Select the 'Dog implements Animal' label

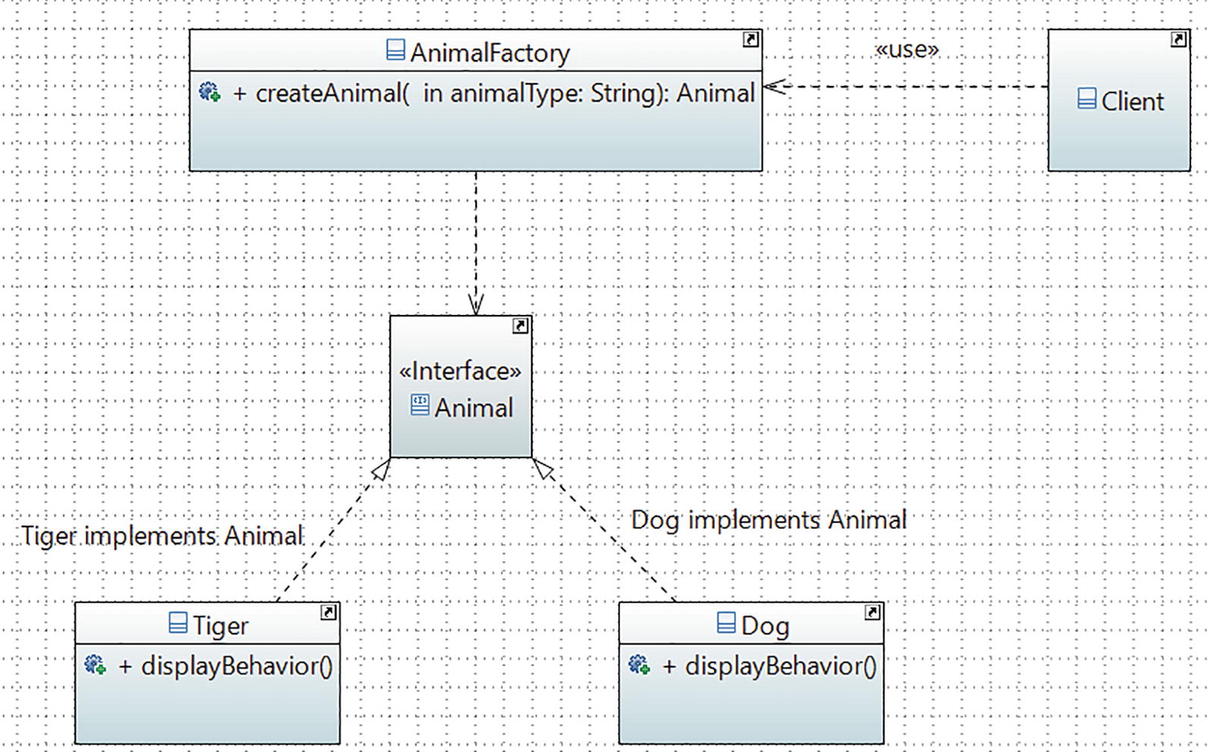click(x=769, y=521)
